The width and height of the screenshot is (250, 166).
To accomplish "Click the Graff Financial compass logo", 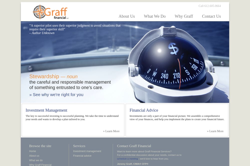I will click(51, 12).
